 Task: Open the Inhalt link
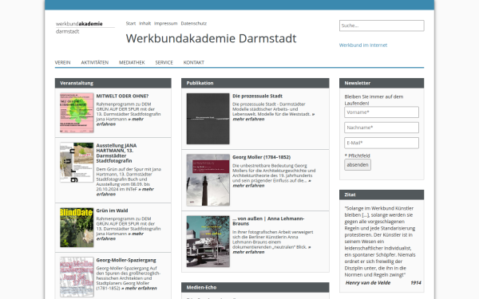(144, 23)
